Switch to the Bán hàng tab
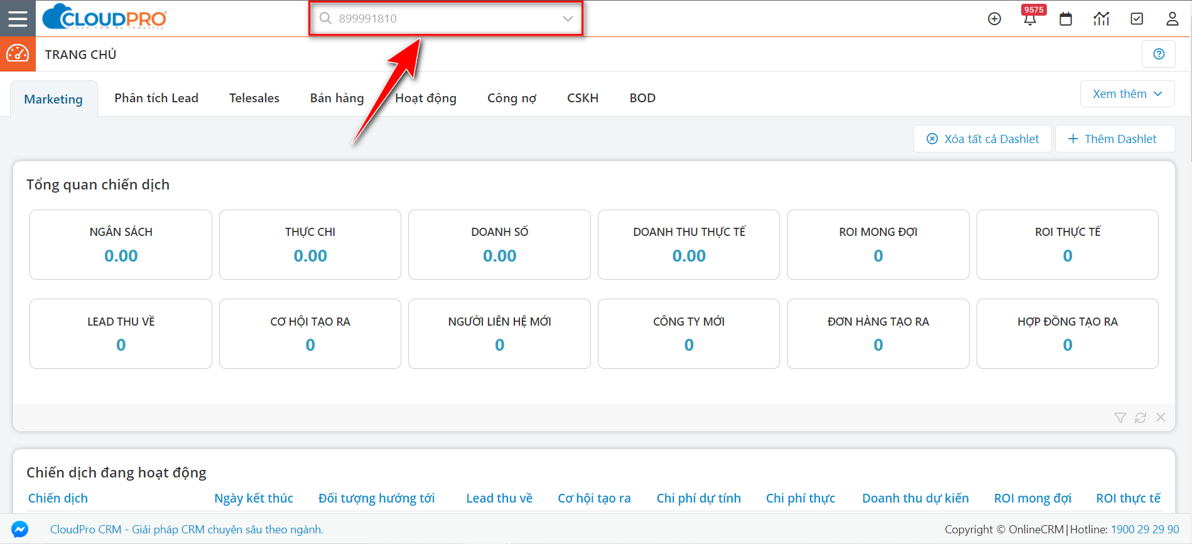Viewport: 1192px width, 544px height. [337, 98]
